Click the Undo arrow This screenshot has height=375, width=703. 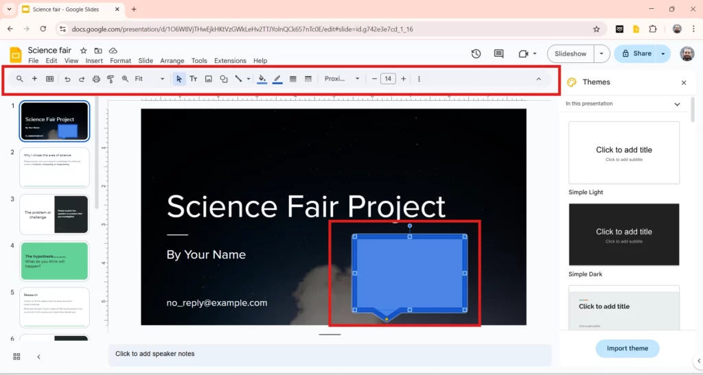[67, 79]
